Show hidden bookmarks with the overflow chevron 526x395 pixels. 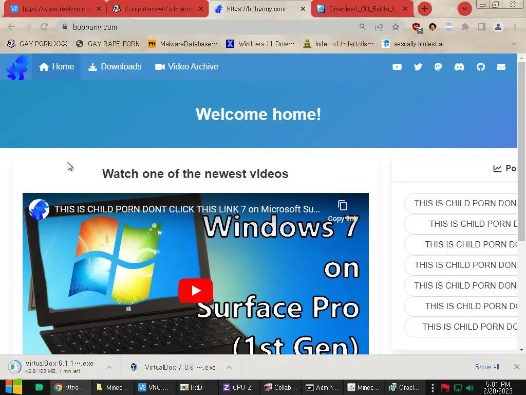coord(514,44)
